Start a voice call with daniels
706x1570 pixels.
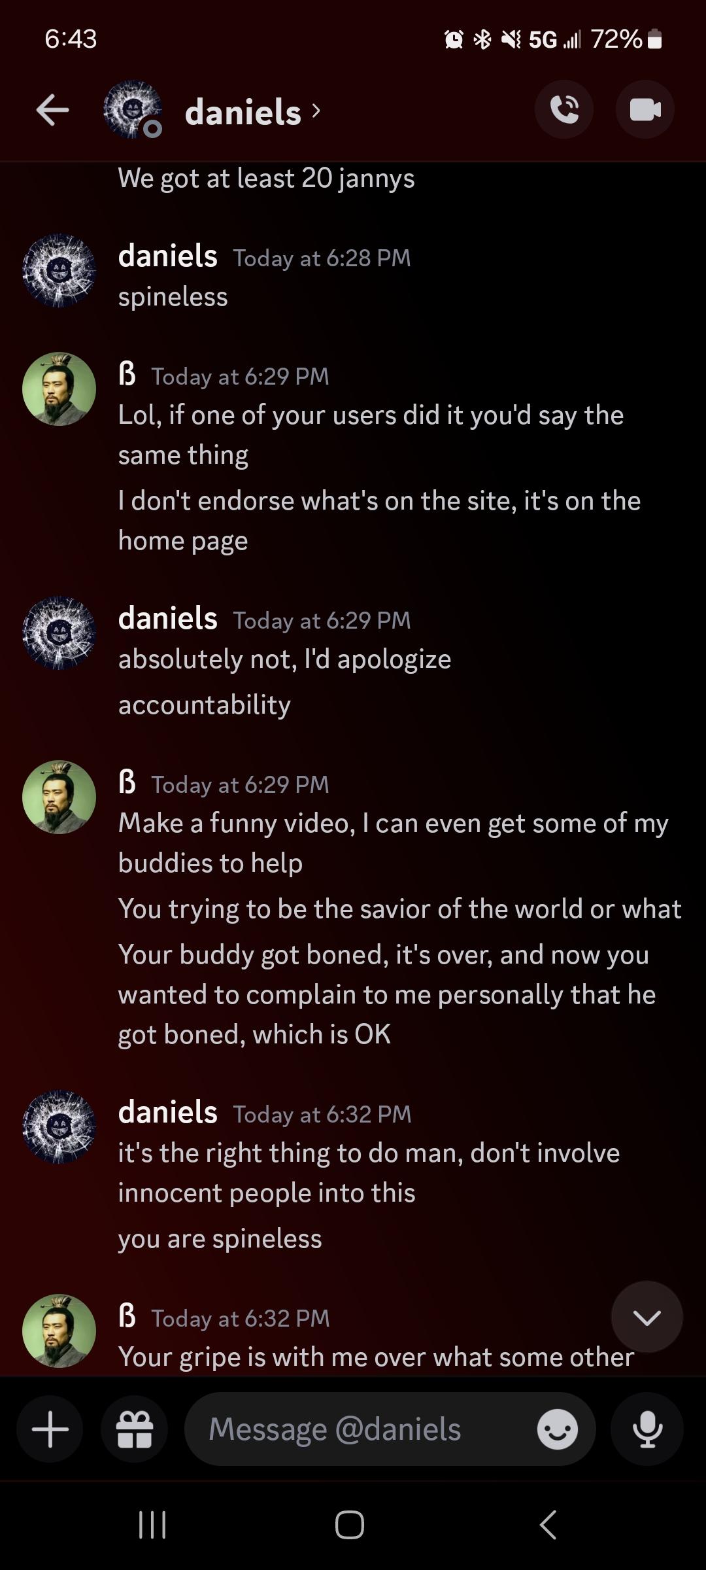pos(564,110)
